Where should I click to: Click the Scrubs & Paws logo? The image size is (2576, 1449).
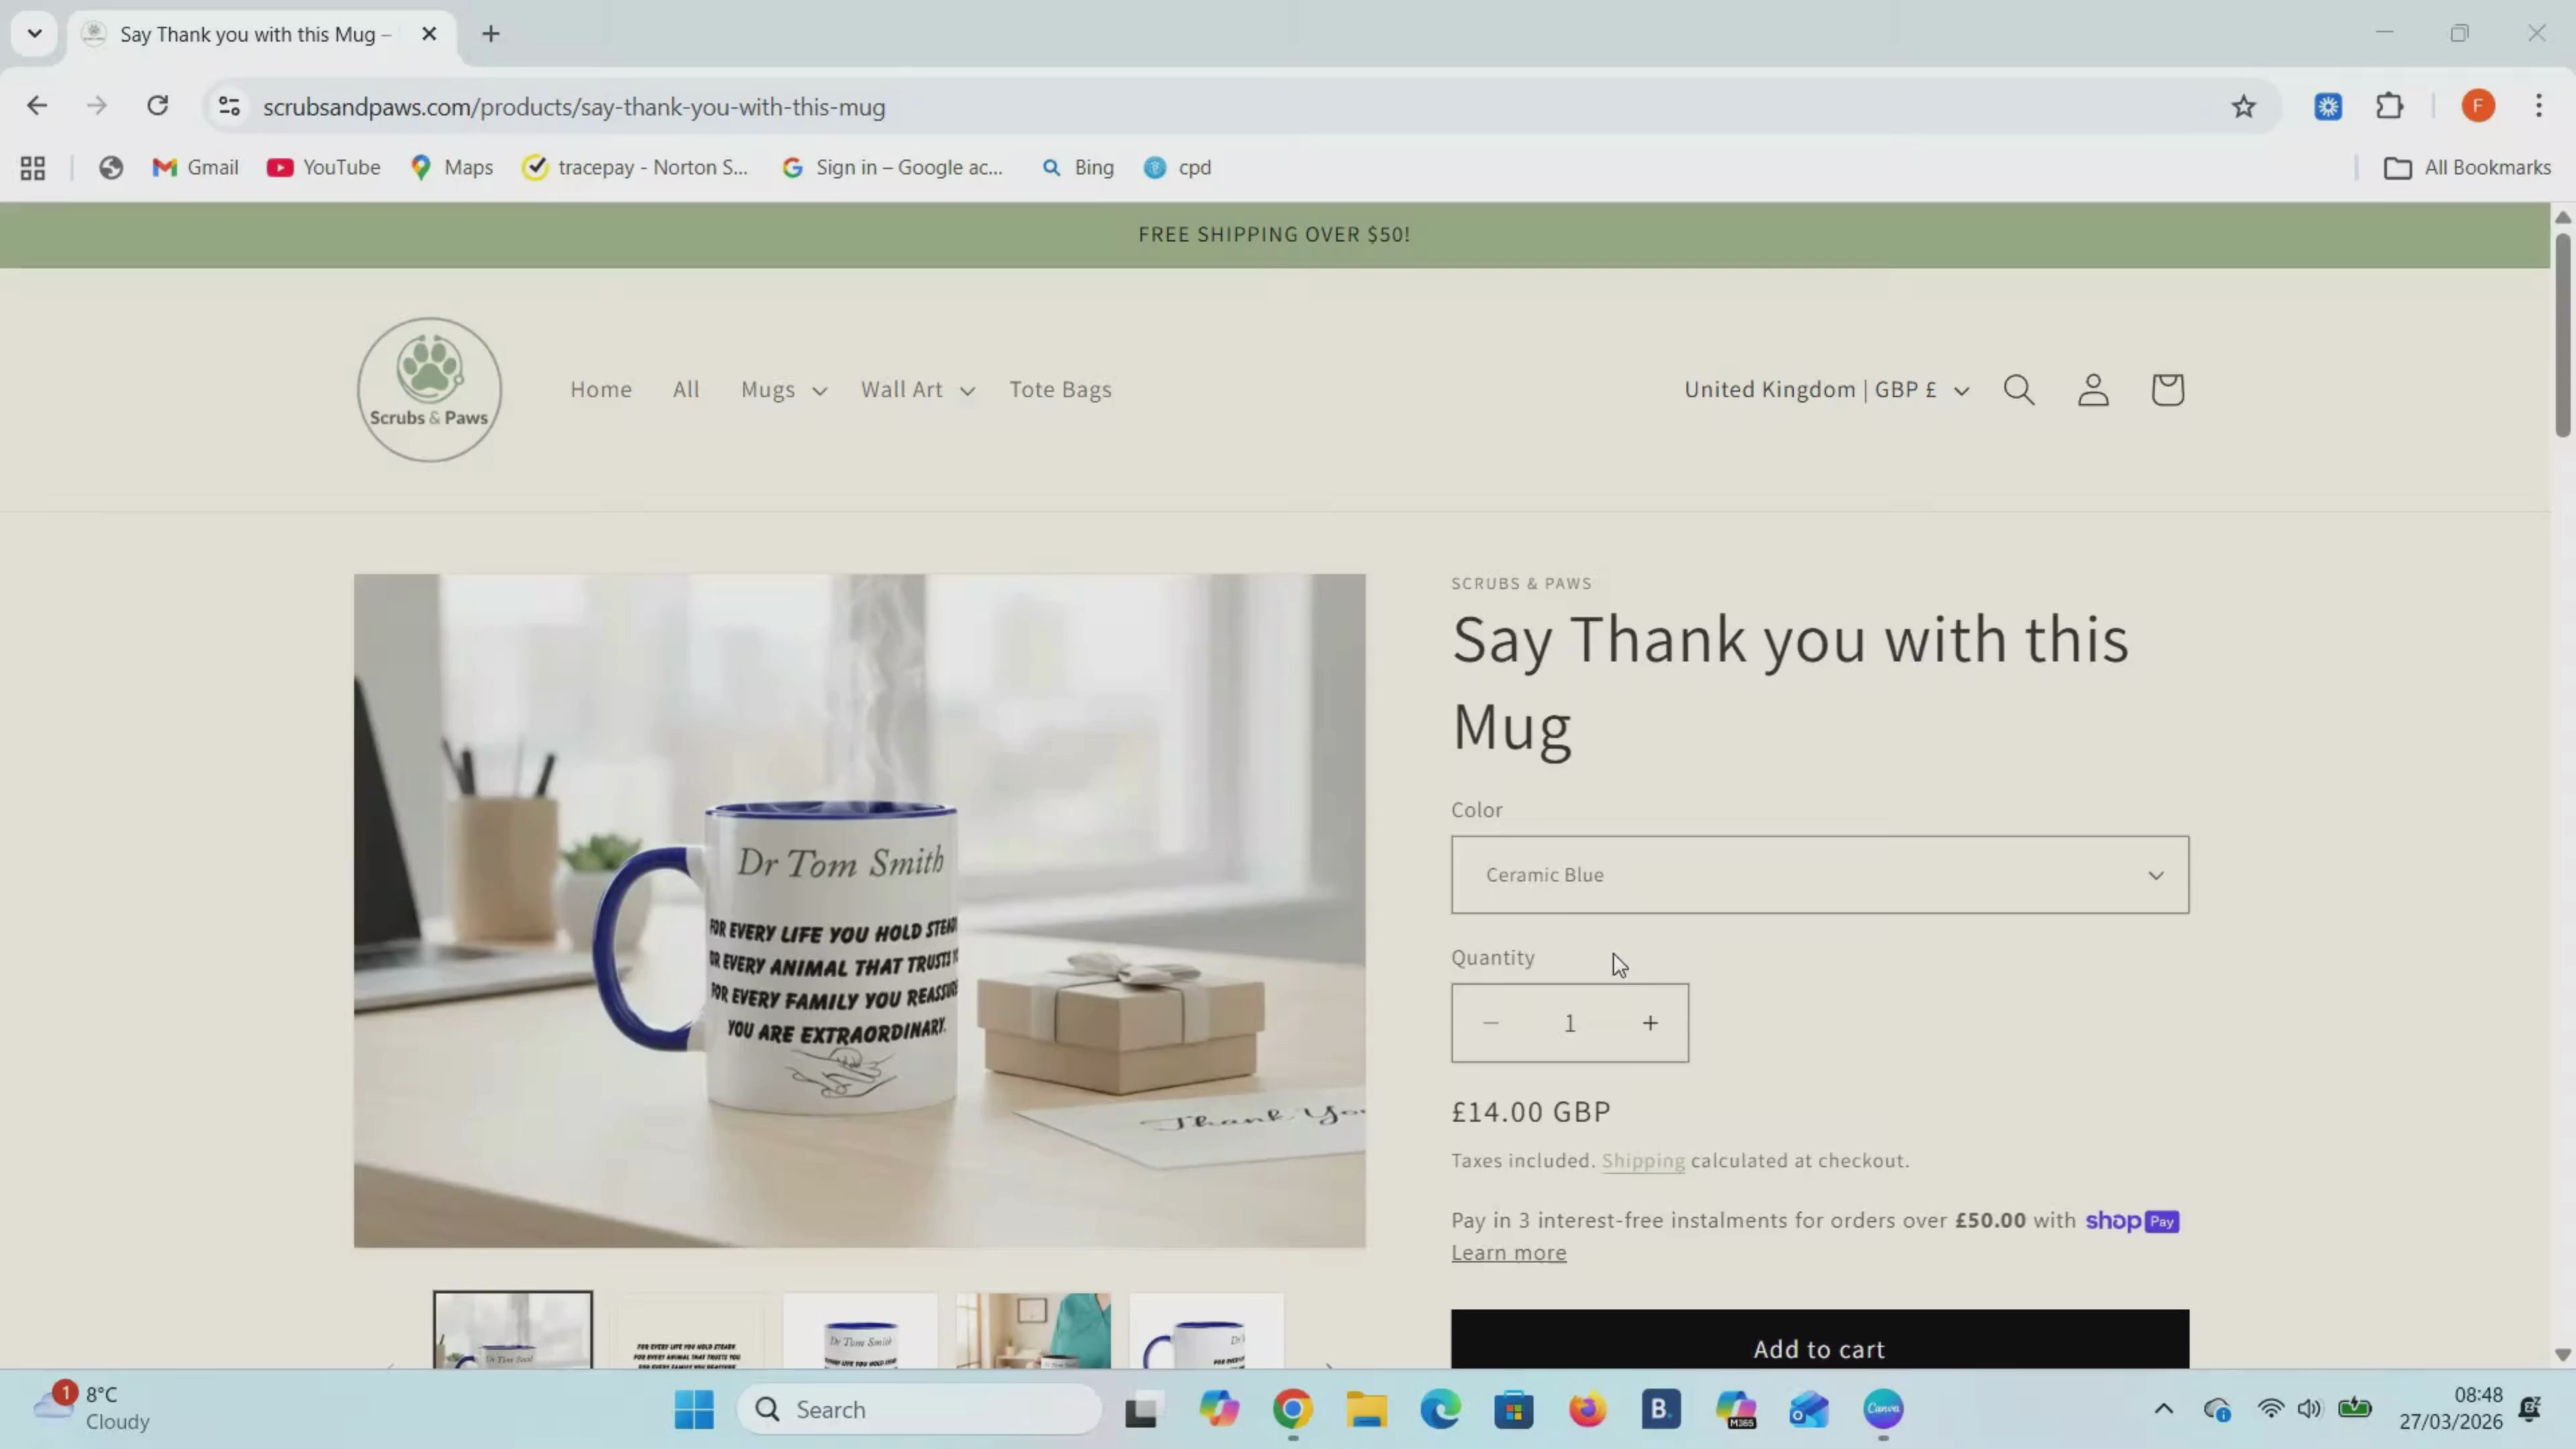click(429, 390)
